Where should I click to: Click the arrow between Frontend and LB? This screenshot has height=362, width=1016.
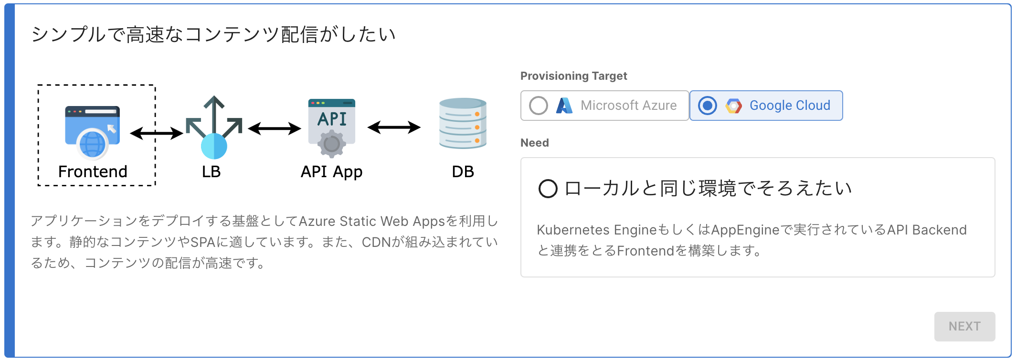coord(156,133)
